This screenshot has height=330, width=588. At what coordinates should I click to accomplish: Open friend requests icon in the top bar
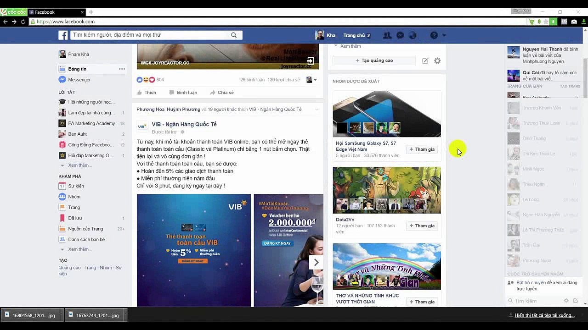[x=387, y=35]
